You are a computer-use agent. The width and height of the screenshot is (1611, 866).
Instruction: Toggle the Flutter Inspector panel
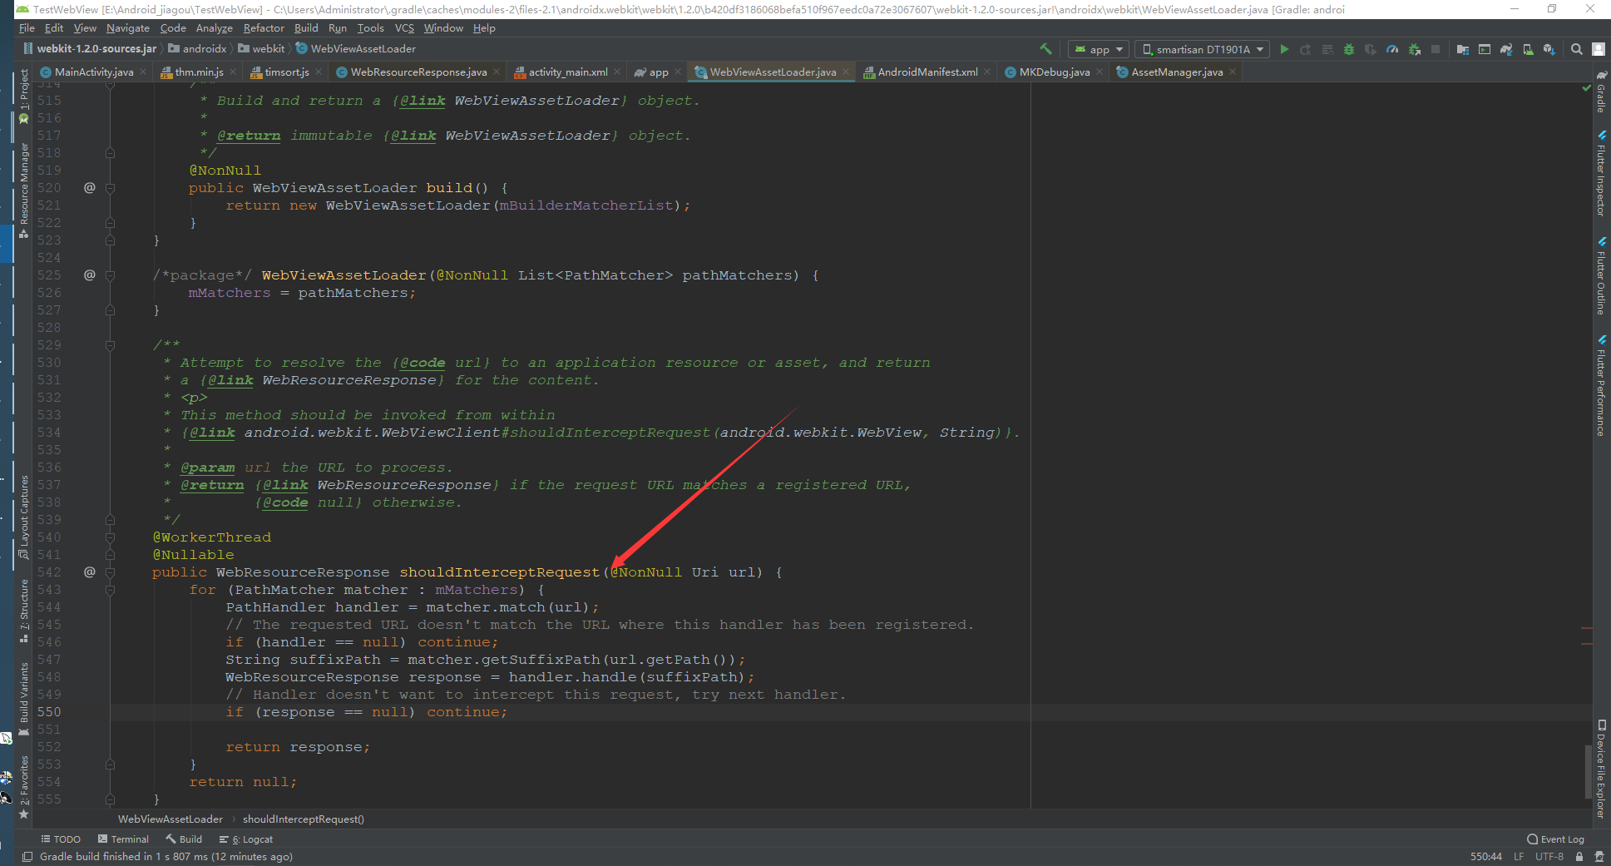1601,174
